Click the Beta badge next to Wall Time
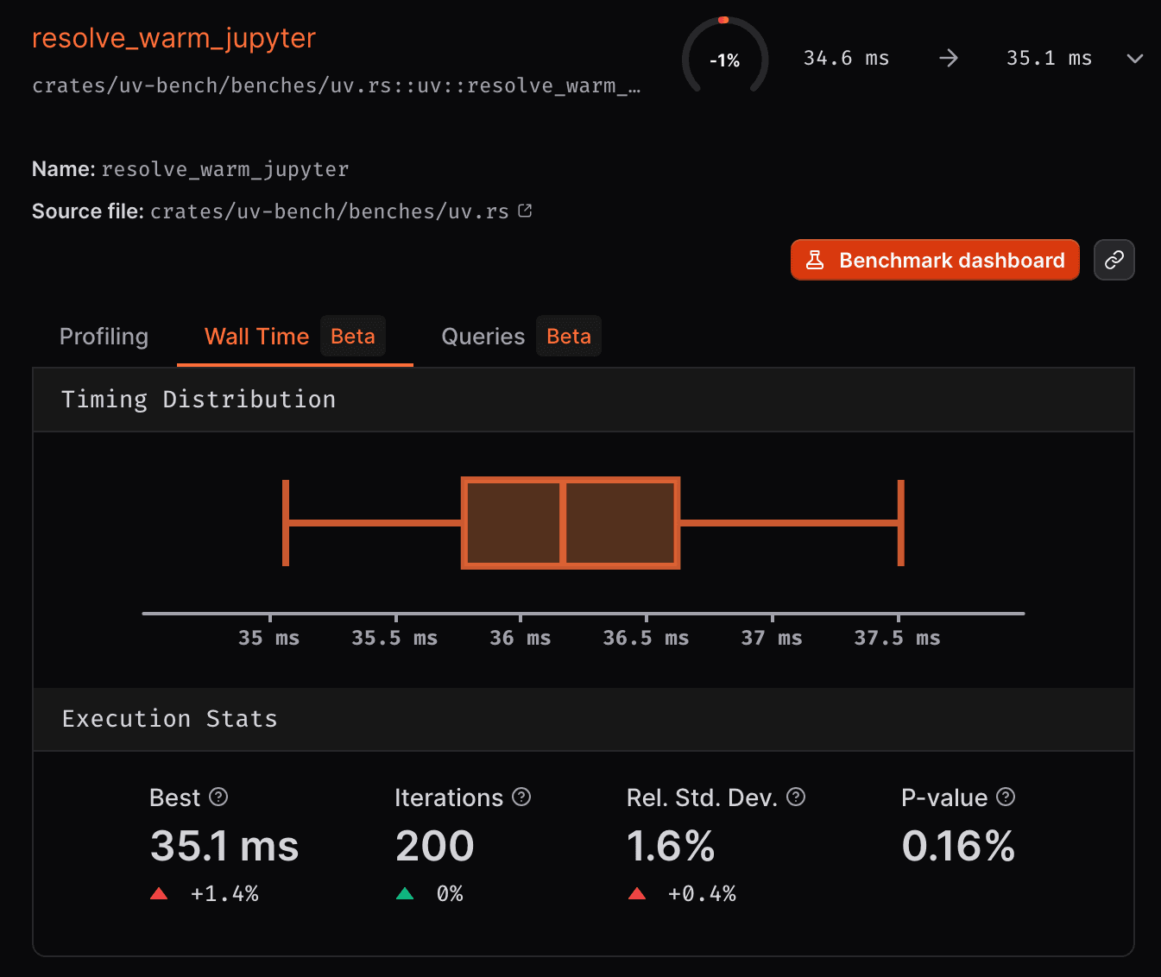The width and height of the screenshot is (1161, 977). (x=352, y=336)
